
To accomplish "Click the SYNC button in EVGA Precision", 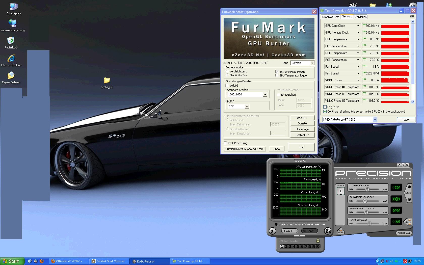I will point(340,231).
